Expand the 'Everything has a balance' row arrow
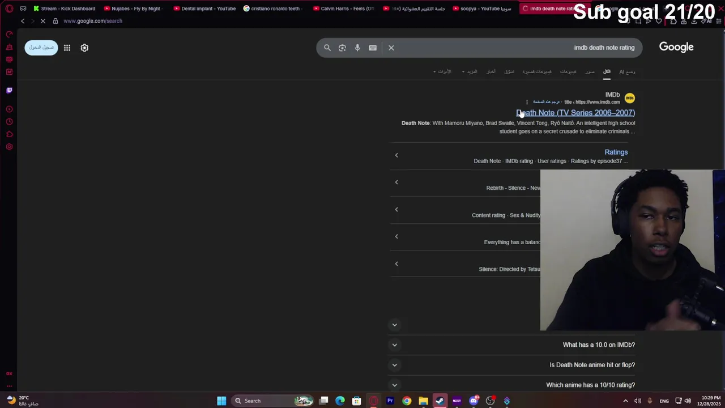Image resolution: width=725 pixels, height=408 pixels. coord(396,236)
